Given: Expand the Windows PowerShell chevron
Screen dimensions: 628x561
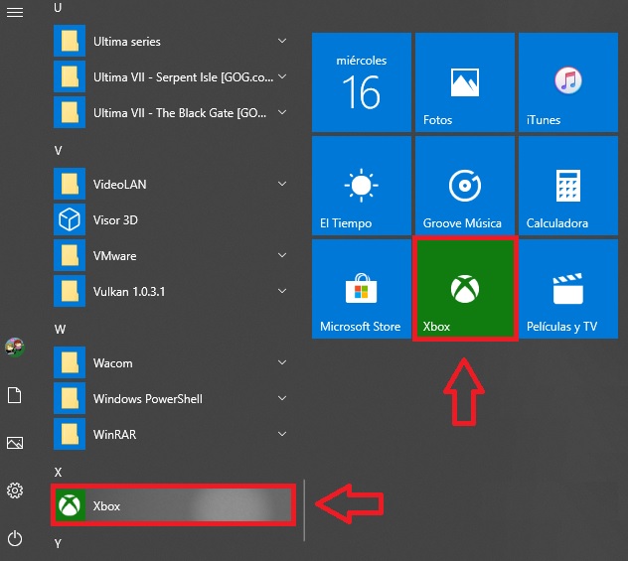Looking at the screenshot, I should click(282, 398).
